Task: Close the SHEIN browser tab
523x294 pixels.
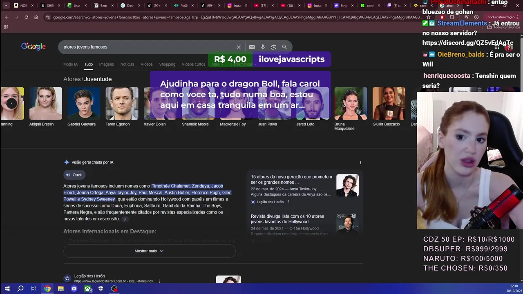Action: (59, 6)
